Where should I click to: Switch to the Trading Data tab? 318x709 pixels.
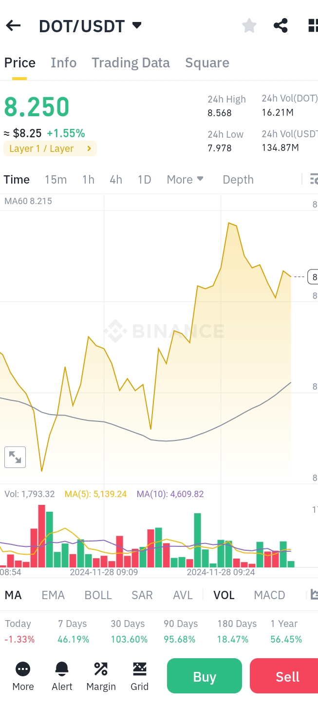point(131,63)
